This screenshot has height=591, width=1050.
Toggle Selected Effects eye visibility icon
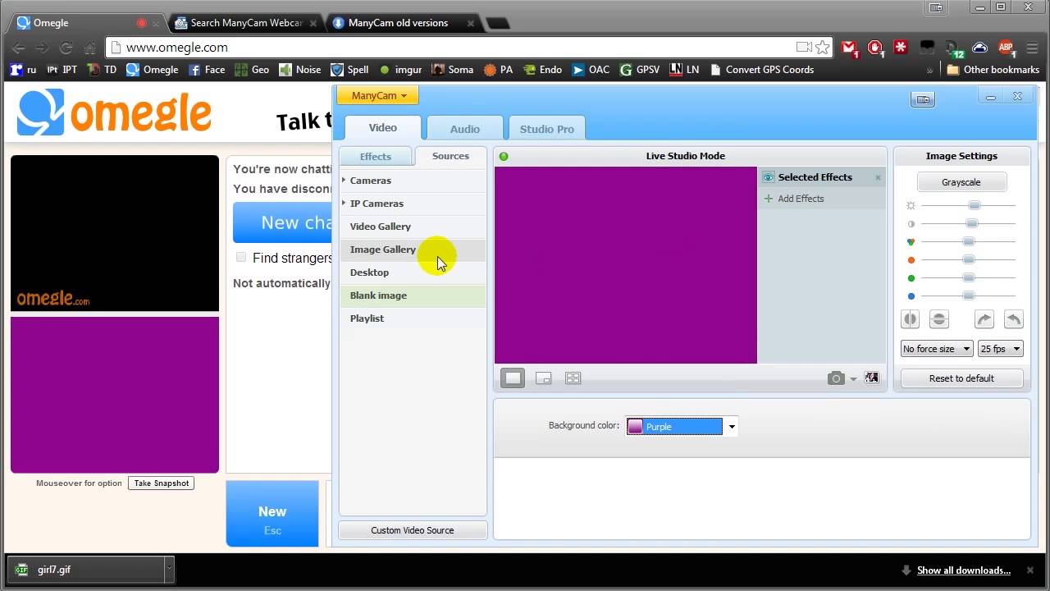[x=769, y=177]
